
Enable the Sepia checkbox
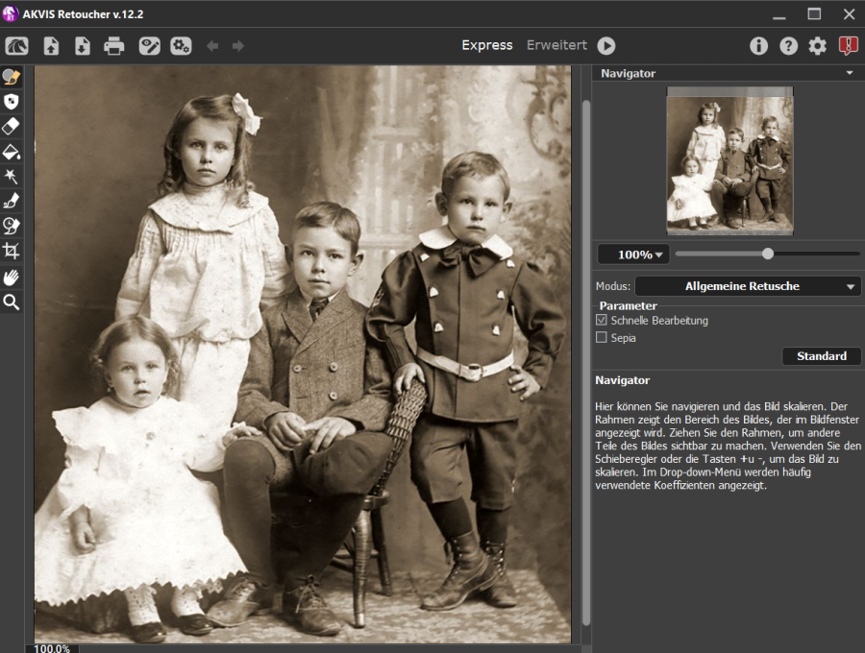pyautogui.click(x=602, y=337)
